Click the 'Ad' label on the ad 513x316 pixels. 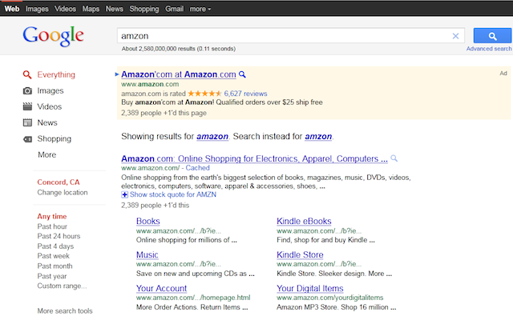click(503, 74)
